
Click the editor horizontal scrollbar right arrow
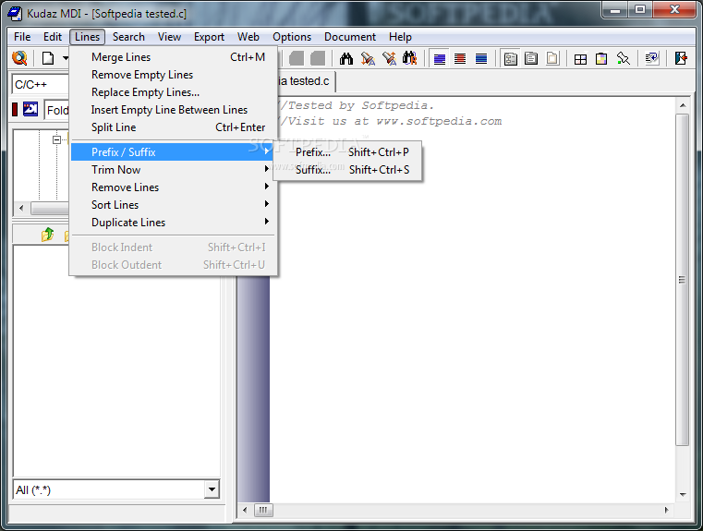[667, 510]
